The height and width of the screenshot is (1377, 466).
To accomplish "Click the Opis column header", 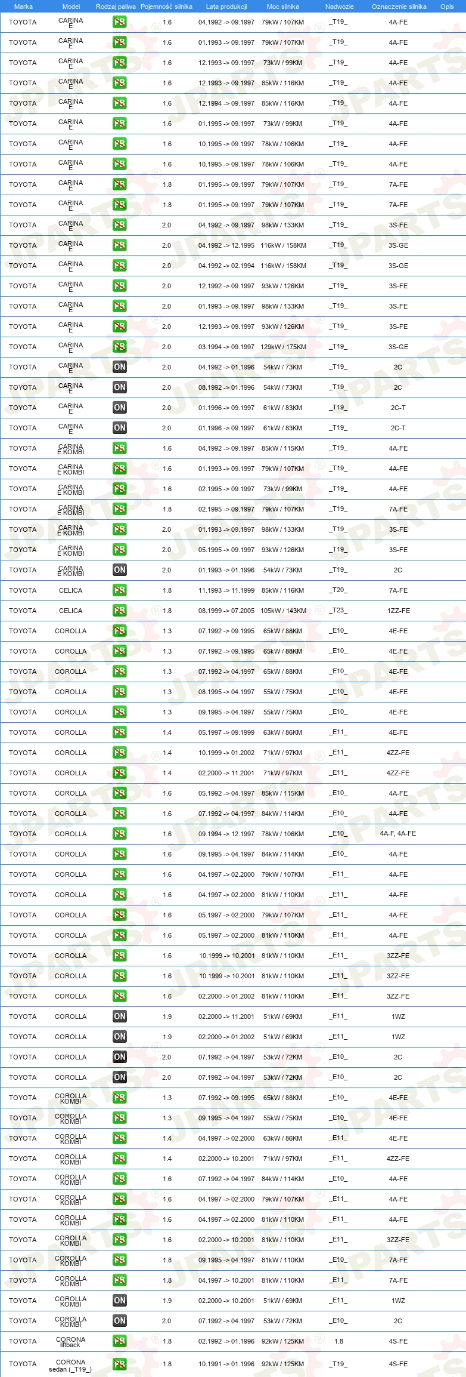I will 447,7.
